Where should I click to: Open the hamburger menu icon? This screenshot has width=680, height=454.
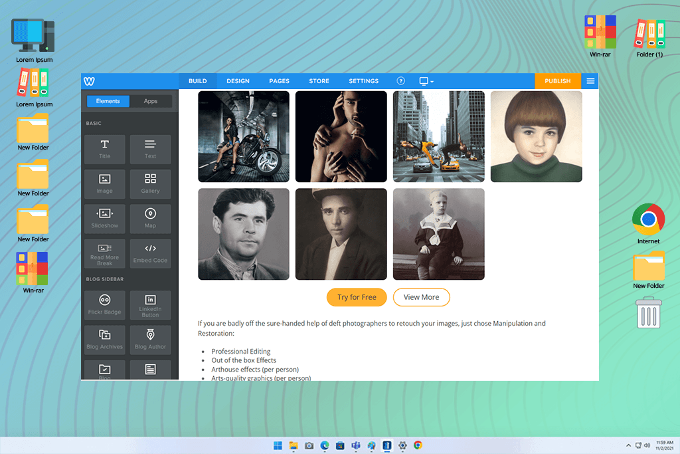click(x=590, y=81)
